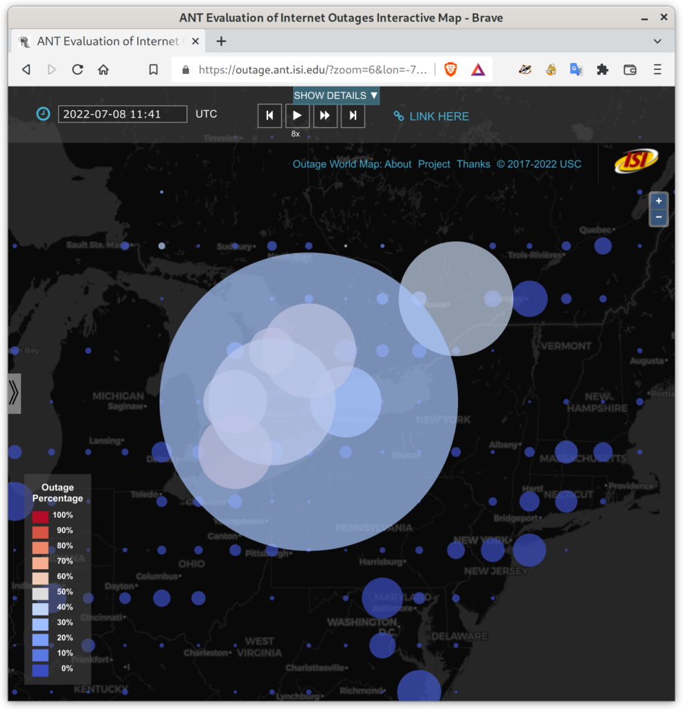Open the Project link
The image size is (683, 709).
click(x=434, y=164)
